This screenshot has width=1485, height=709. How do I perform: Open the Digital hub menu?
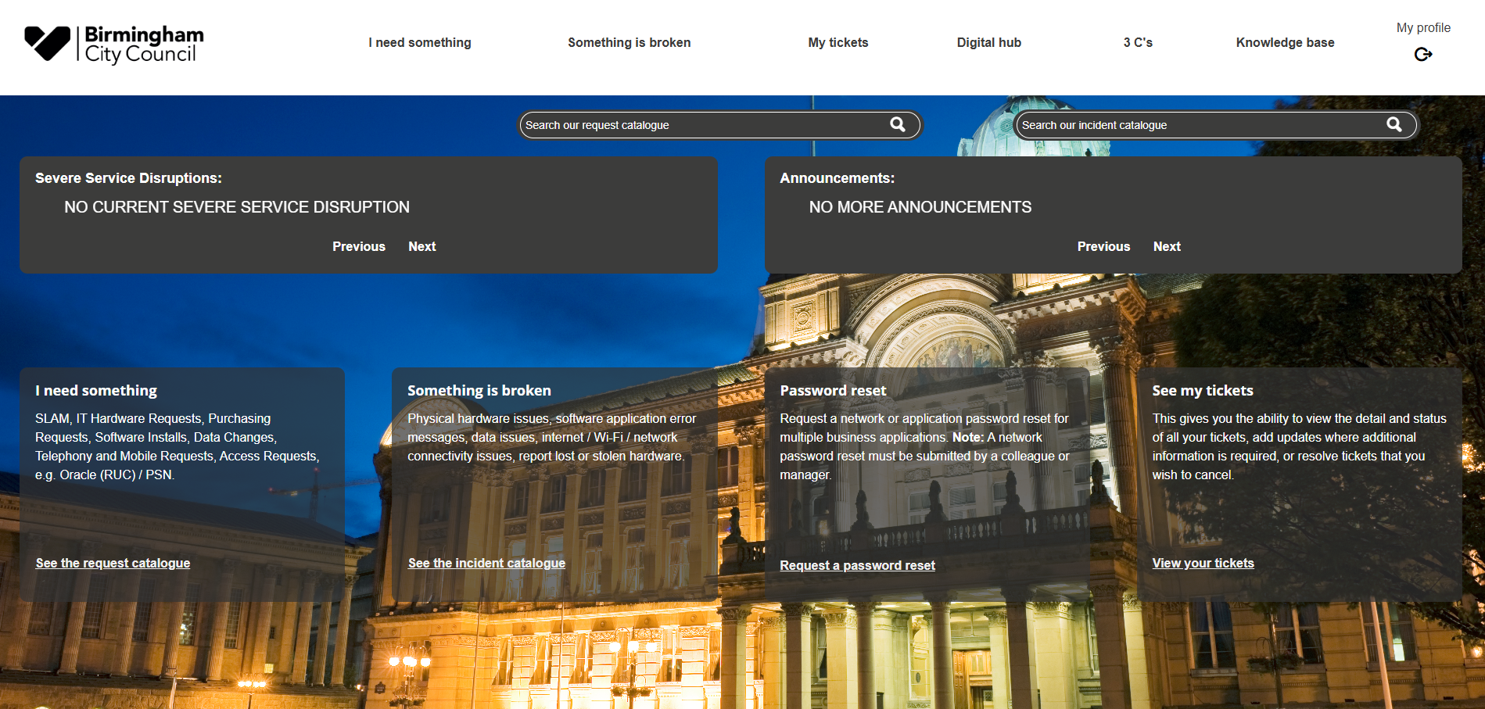[x=988, y=43]
